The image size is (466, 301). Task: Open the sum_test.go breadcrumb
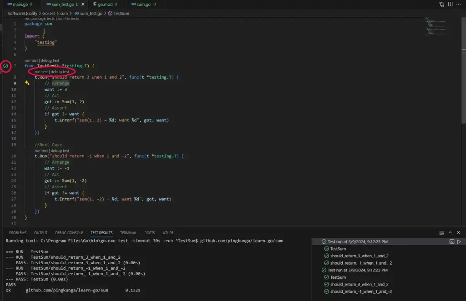(x=88, y=13)
